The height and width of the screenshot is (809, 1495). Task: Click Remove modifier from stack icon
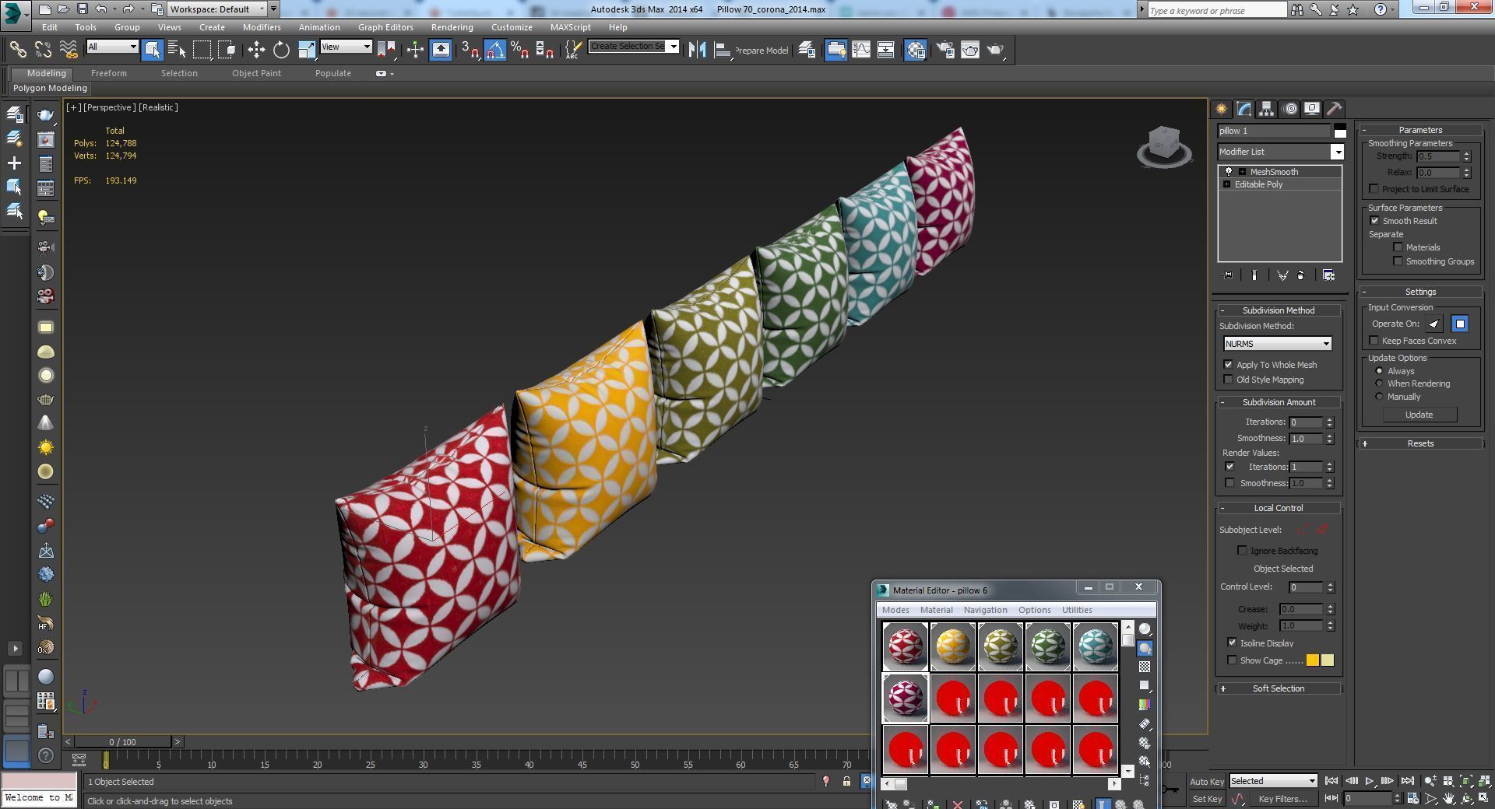point(1300,275)
